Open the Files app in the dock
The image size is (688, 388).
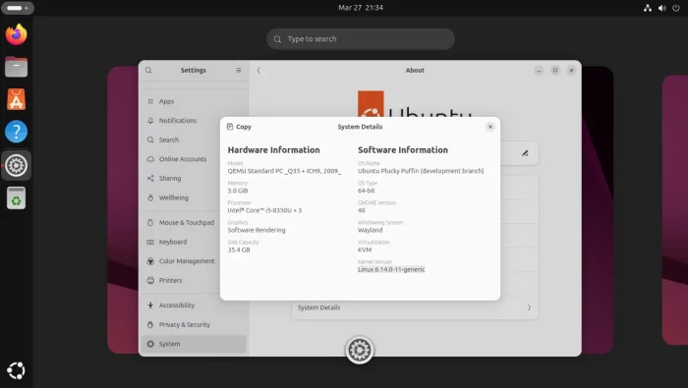click(17, 67)
